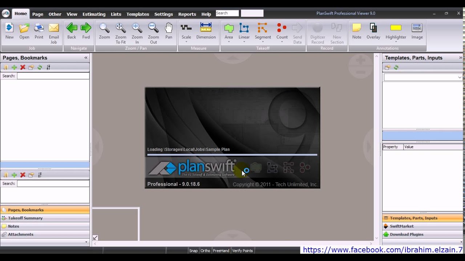This screenshot has height=261, width=465.
Task: Click the lower bookmarks Search field
Action: pos(53,183)
